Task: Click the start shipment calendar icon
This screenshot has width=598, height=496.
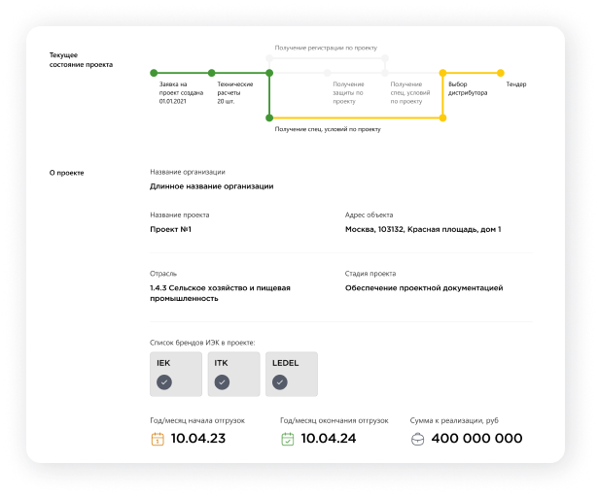Action: (157, 439)
